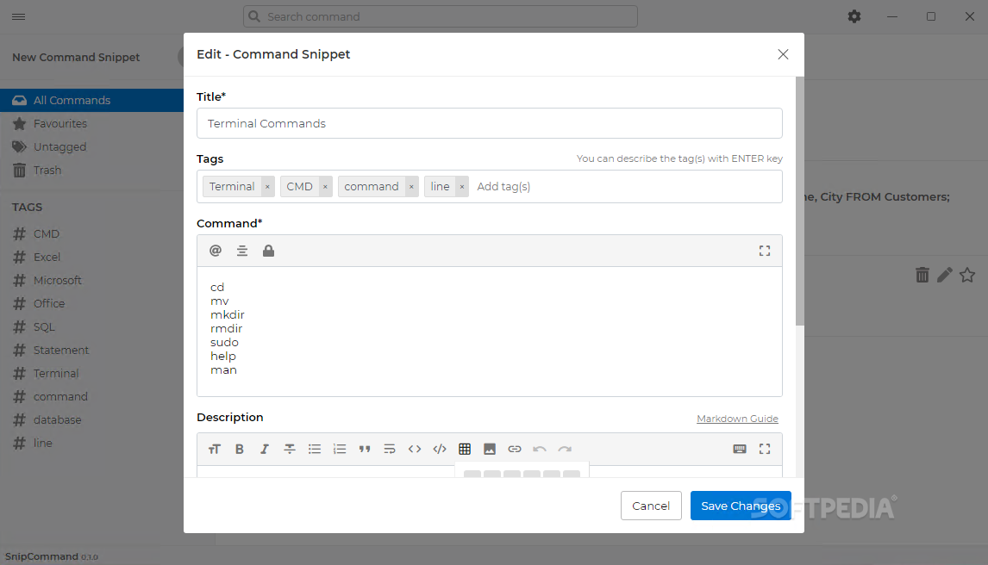Open settings with the gear icon

(854, 16)
